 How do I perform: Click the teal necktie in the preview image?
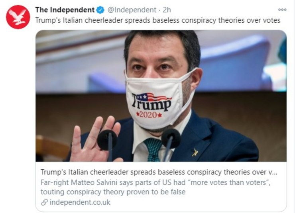tap(153, 149)
